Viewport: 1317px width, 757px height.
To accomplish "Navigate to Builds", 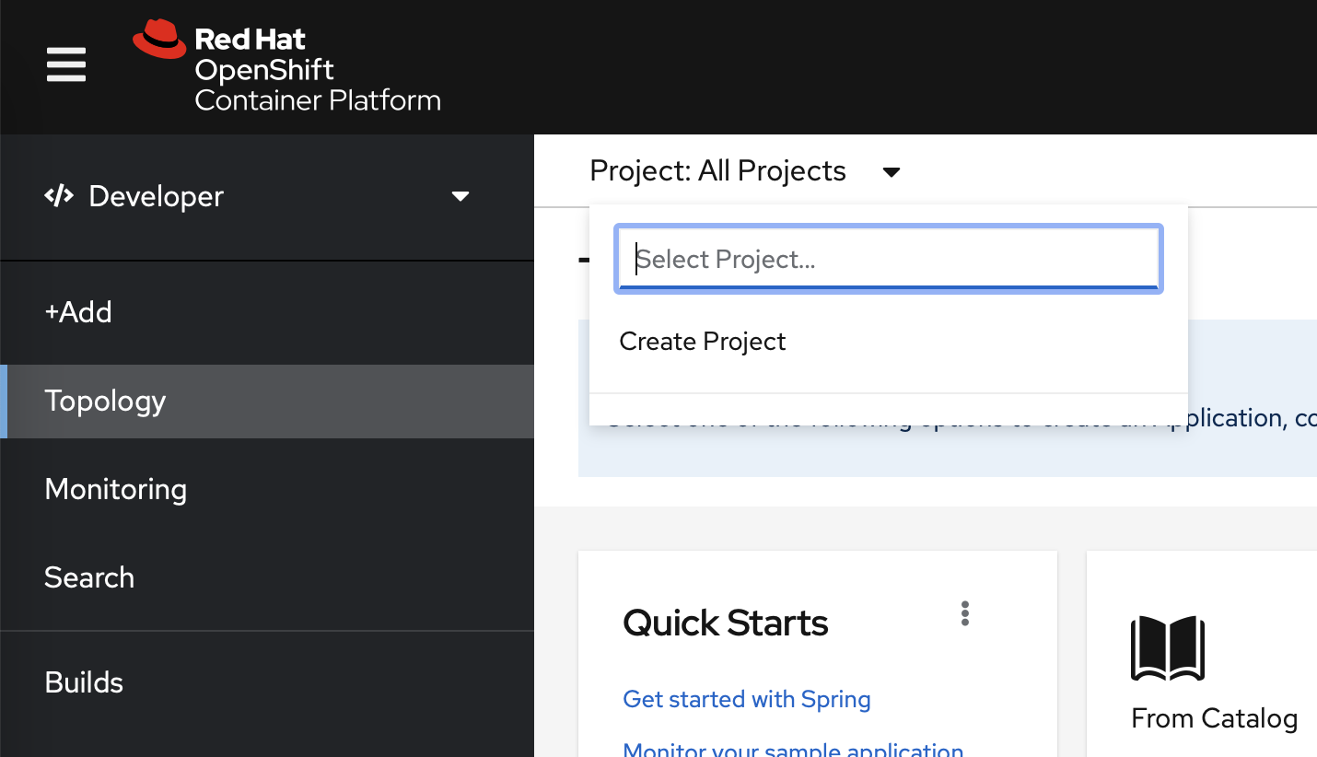I will (x=267, y=682).
